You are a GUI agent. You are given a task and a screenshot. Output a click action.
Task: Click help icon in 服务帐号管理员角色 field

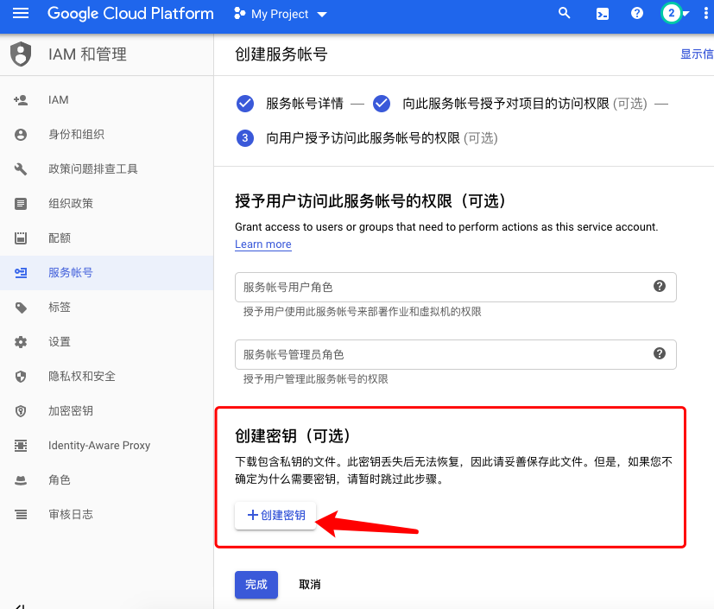[x=660, y=353]
